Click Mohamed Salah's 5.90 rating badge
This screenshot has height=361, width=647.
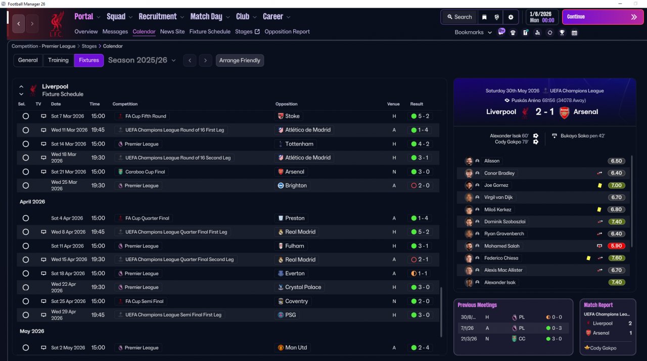[x=617, y=246]
